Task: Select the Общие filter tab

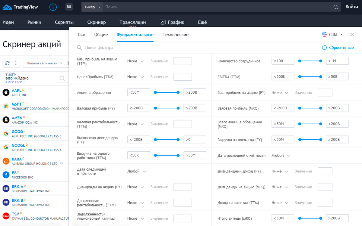Action: pos(101,35)
